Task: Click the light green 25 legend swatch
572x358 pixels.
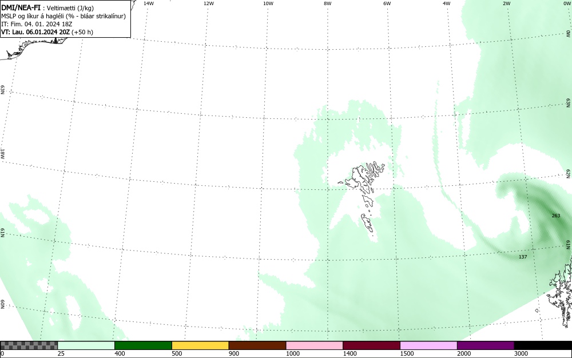Action: [86, 345]
